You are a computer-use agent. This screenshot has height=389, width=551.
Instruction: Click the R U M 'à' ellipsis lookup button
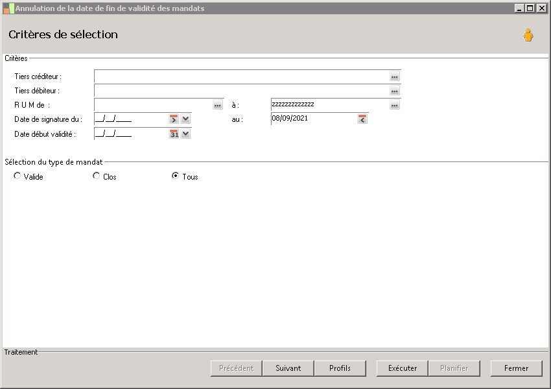point(395,105)
